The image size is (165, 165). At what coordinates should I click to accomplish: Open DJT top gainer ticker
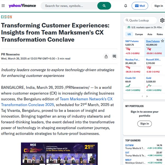[127, 153]
